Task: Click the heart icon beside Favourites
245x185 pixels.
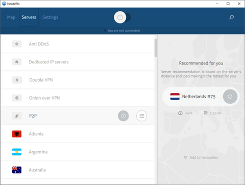Action: 185,157
